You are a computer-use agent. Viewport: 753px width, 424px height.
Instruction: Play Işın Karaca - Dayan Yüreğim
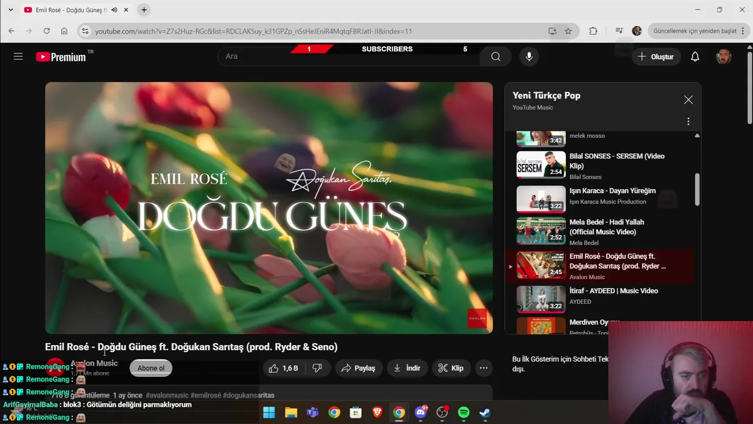coord(600,198)
